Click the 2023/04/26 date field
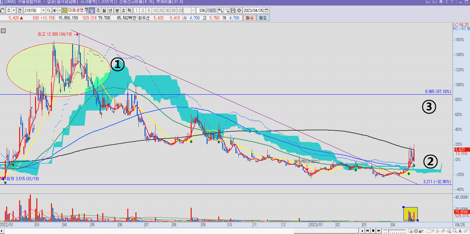 tap(253, 10)
